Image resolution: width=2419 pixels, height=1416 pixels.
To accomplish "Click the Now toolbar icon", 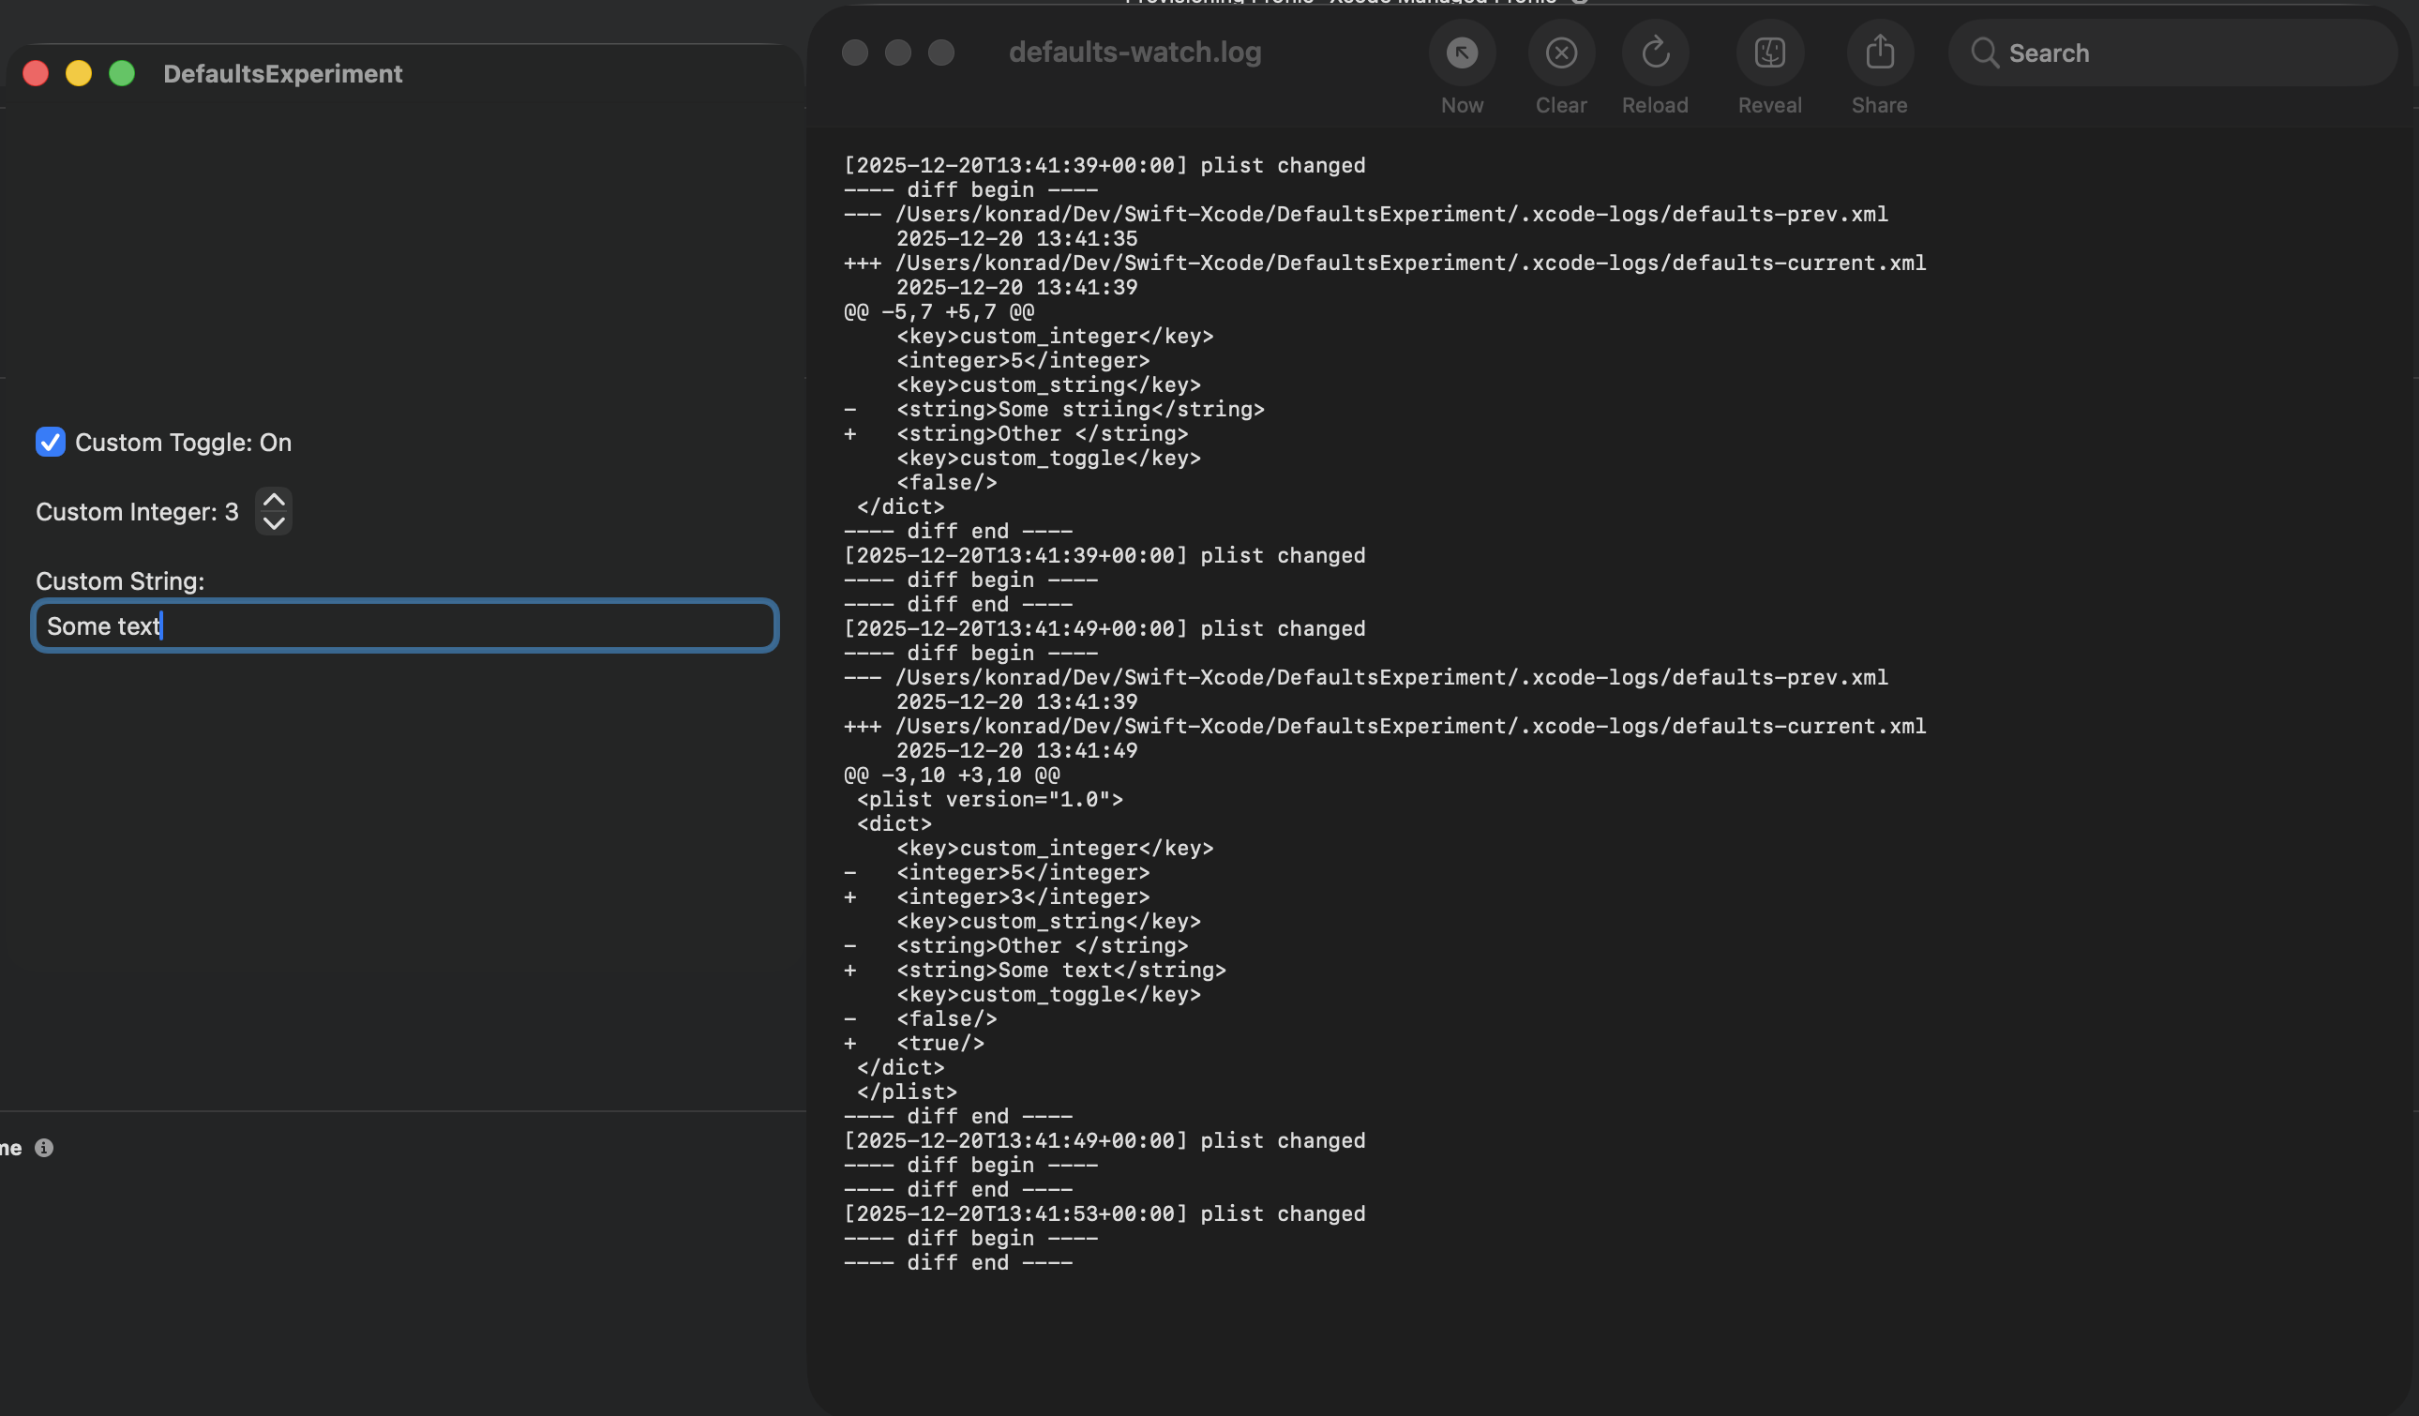I will click(1461, 53).
